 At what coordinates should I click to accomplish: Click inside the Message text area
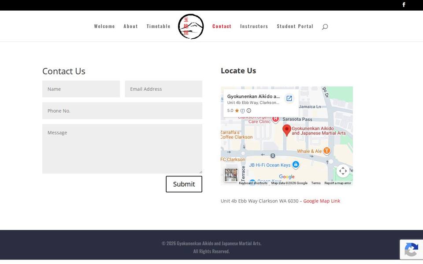122,149
